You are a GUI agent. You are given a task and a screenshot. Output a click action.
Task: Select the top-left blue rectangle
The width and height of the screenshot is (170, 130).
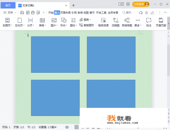tap(55, 54)
